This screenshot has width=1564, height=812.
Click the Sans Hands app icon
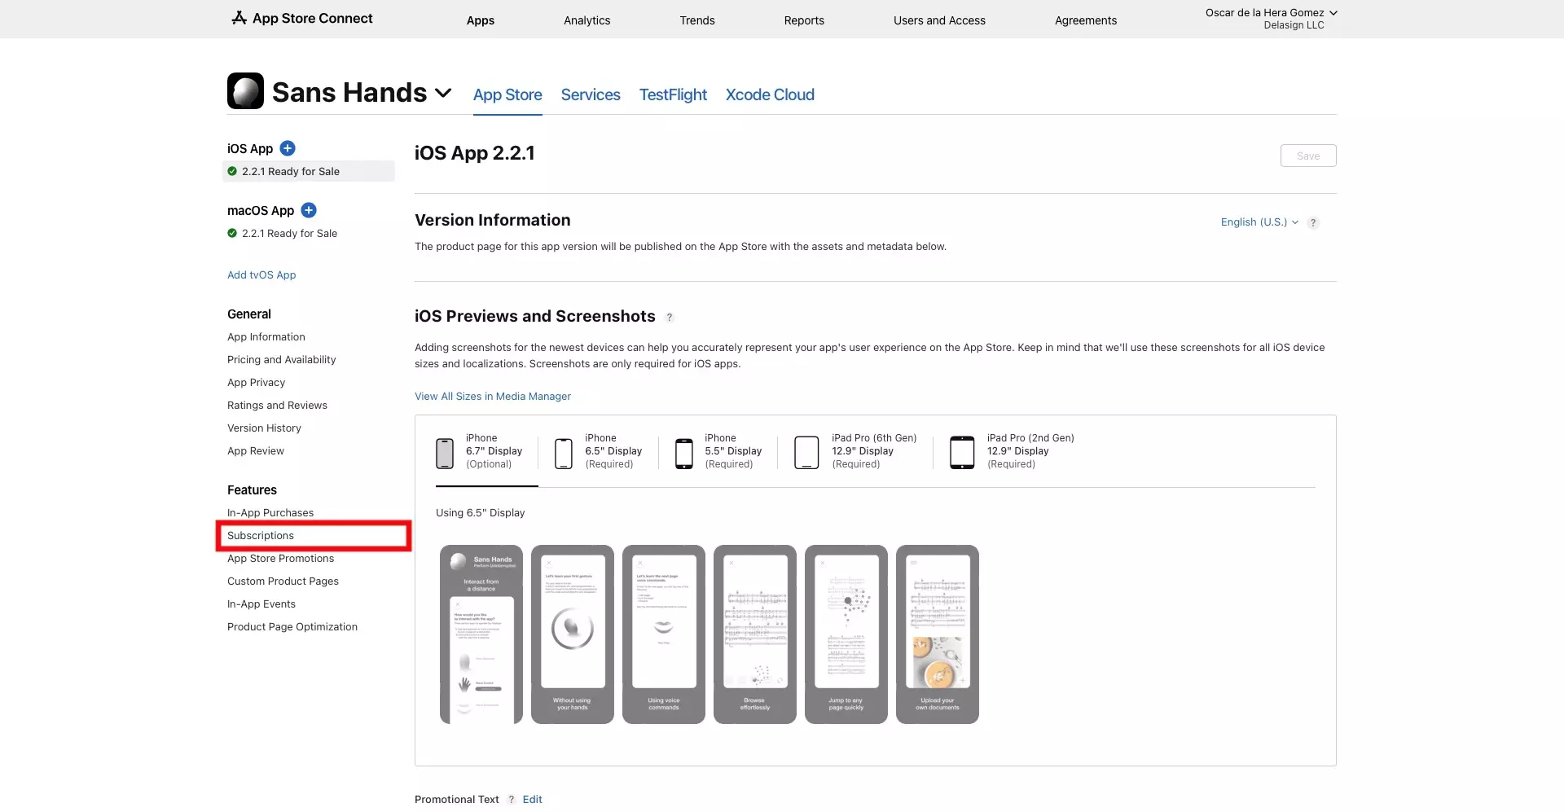[x=245, y=91]
